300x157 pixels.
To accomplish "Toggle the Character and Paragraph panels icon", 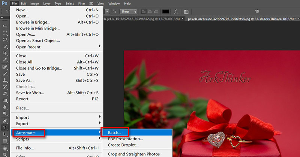I will pyautogui.click(x=186, y=12).
